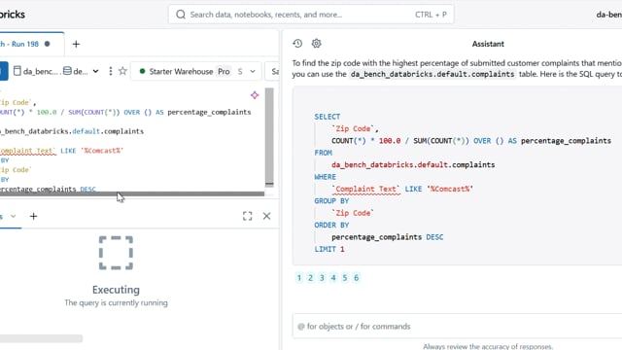Open reference link number 6

tap(357, 278)
